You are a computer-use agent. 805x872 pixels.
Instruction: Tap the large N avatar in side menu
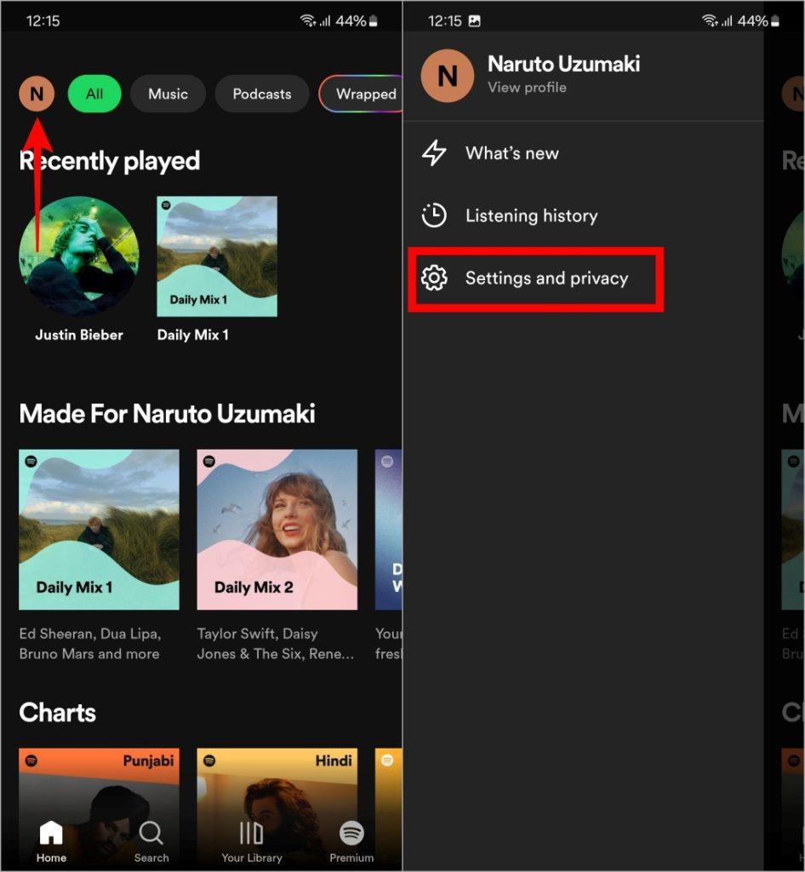[x=448, y=76]
